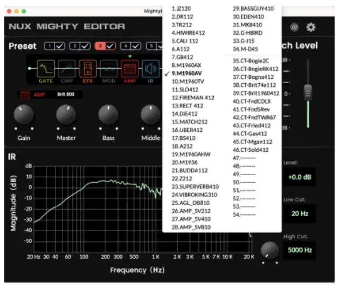
Task: Choose the active red preset 3
Action: pos(100,46)
